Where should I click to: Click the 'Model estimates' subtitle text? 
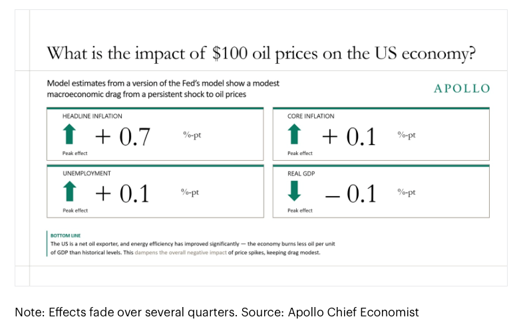pos(163,88)
